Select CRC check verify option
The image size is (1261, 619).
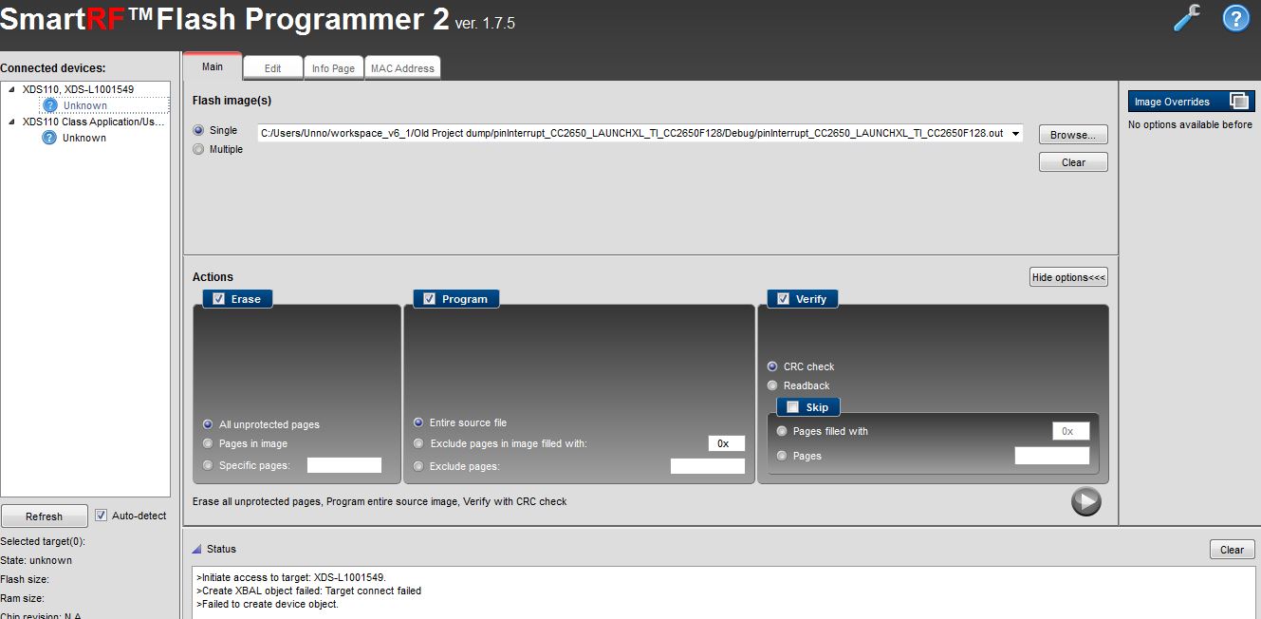(772, 366)
